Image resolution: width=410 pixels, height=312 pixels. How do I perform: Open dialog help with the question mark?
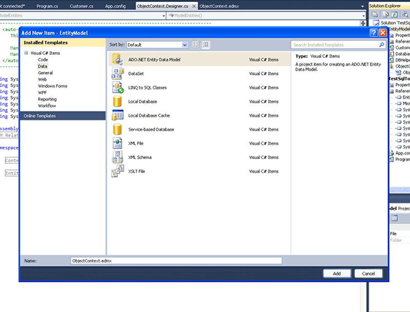click(374, 33)
